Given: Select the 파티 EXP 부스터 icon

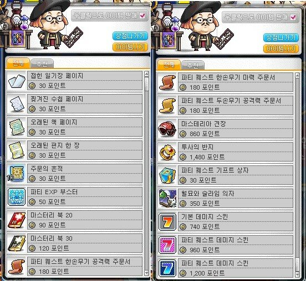Looking at the screenshot, I should (17, 197).
